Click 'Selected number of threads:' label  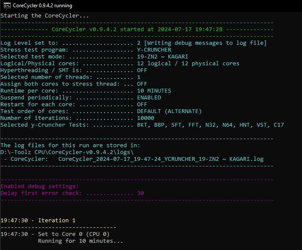pos(47,77)
